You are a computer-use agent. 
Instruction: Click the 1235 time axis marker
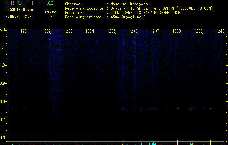[111, 31]
